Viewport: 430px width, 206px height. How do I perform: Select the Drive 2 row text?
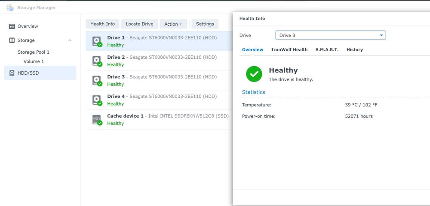pos(162,57)
